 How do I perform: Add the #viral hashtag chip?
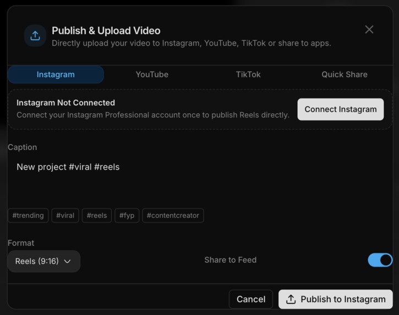point(65,215)
